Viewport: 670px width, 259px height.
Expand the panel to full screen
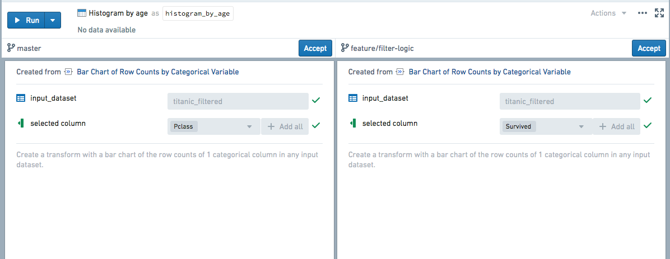pos(659,13)
